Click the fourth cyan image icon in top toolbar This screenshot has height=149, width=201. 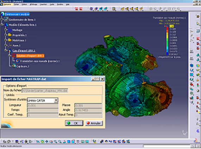(x=106, y=9)
